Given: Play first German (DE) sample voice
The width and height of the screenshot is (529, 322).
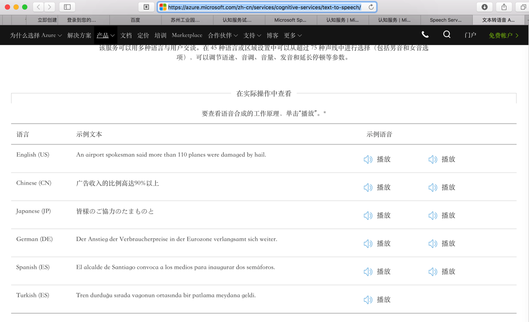Looking at the screenshot, I should [x=377, y=243].
